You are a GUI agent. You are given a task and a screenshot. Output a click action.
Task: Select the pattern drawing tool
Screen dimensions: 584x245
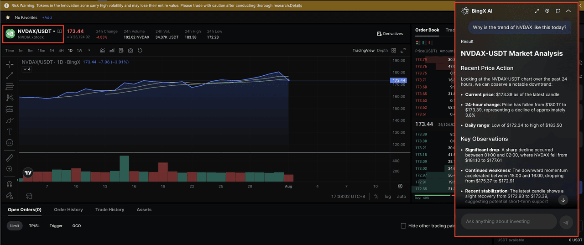[x=10, y=98]
